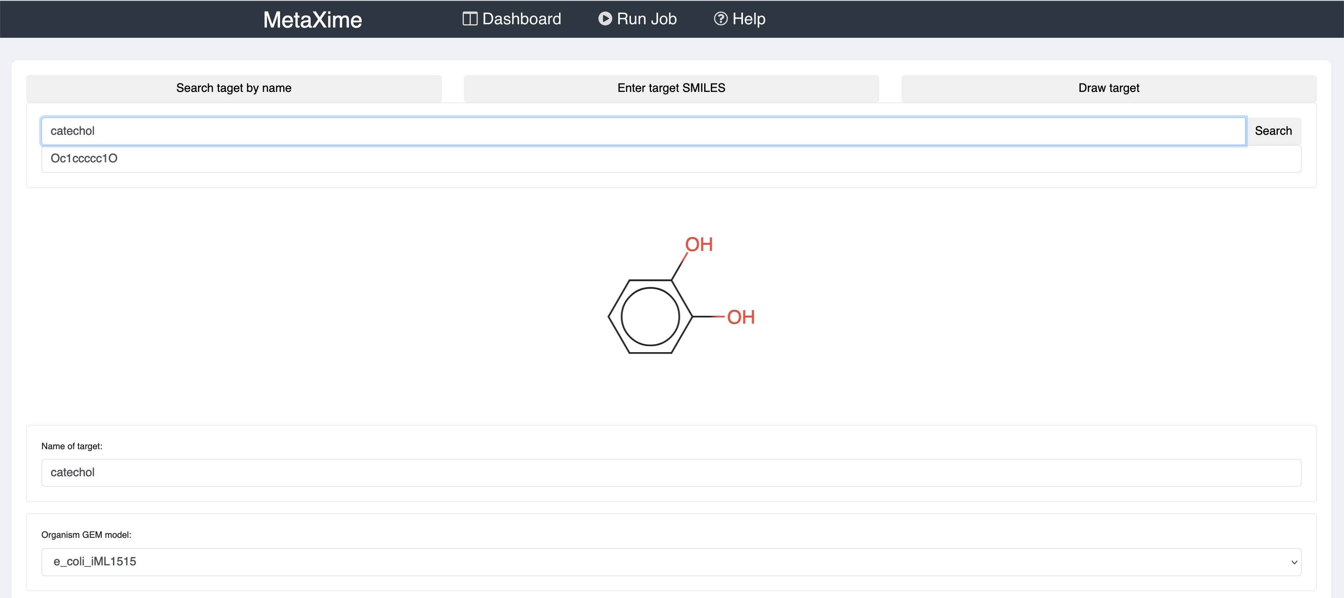Screen dimensions: 1344x598
Task: Open the Dashboard nav link
Action: coord(512,19)
